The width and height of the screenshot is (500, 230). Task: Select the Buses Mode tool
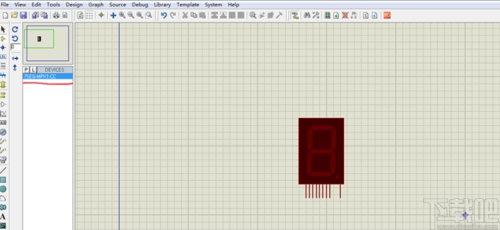3,75
